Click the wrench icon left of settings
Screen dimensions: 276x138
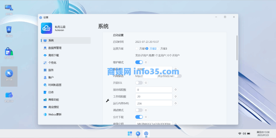coord(108,101)
